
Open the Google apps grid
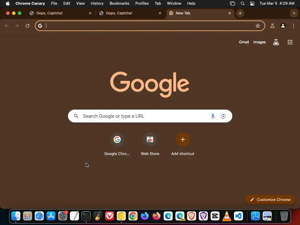(290, 42)
